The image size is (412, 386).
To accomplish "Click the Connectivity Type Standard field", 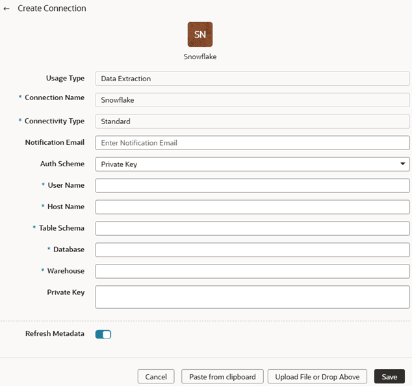I will 252,122.
